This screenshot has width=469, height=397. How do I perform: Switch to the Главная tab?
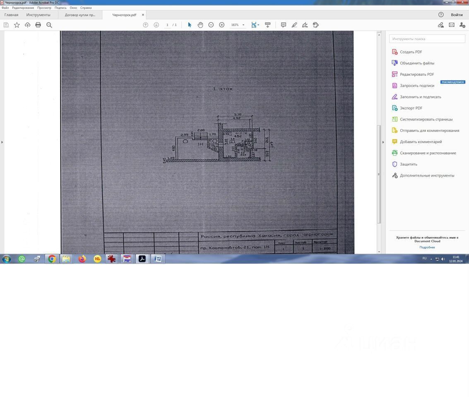click(x=11, y=15)
